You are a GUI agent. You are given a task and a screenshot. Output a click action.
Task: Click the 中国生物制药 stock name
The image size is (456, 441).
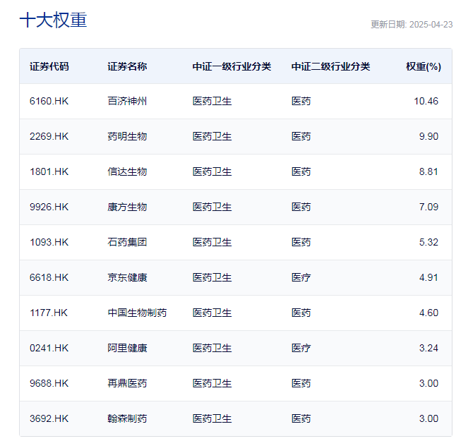[137, 313]
